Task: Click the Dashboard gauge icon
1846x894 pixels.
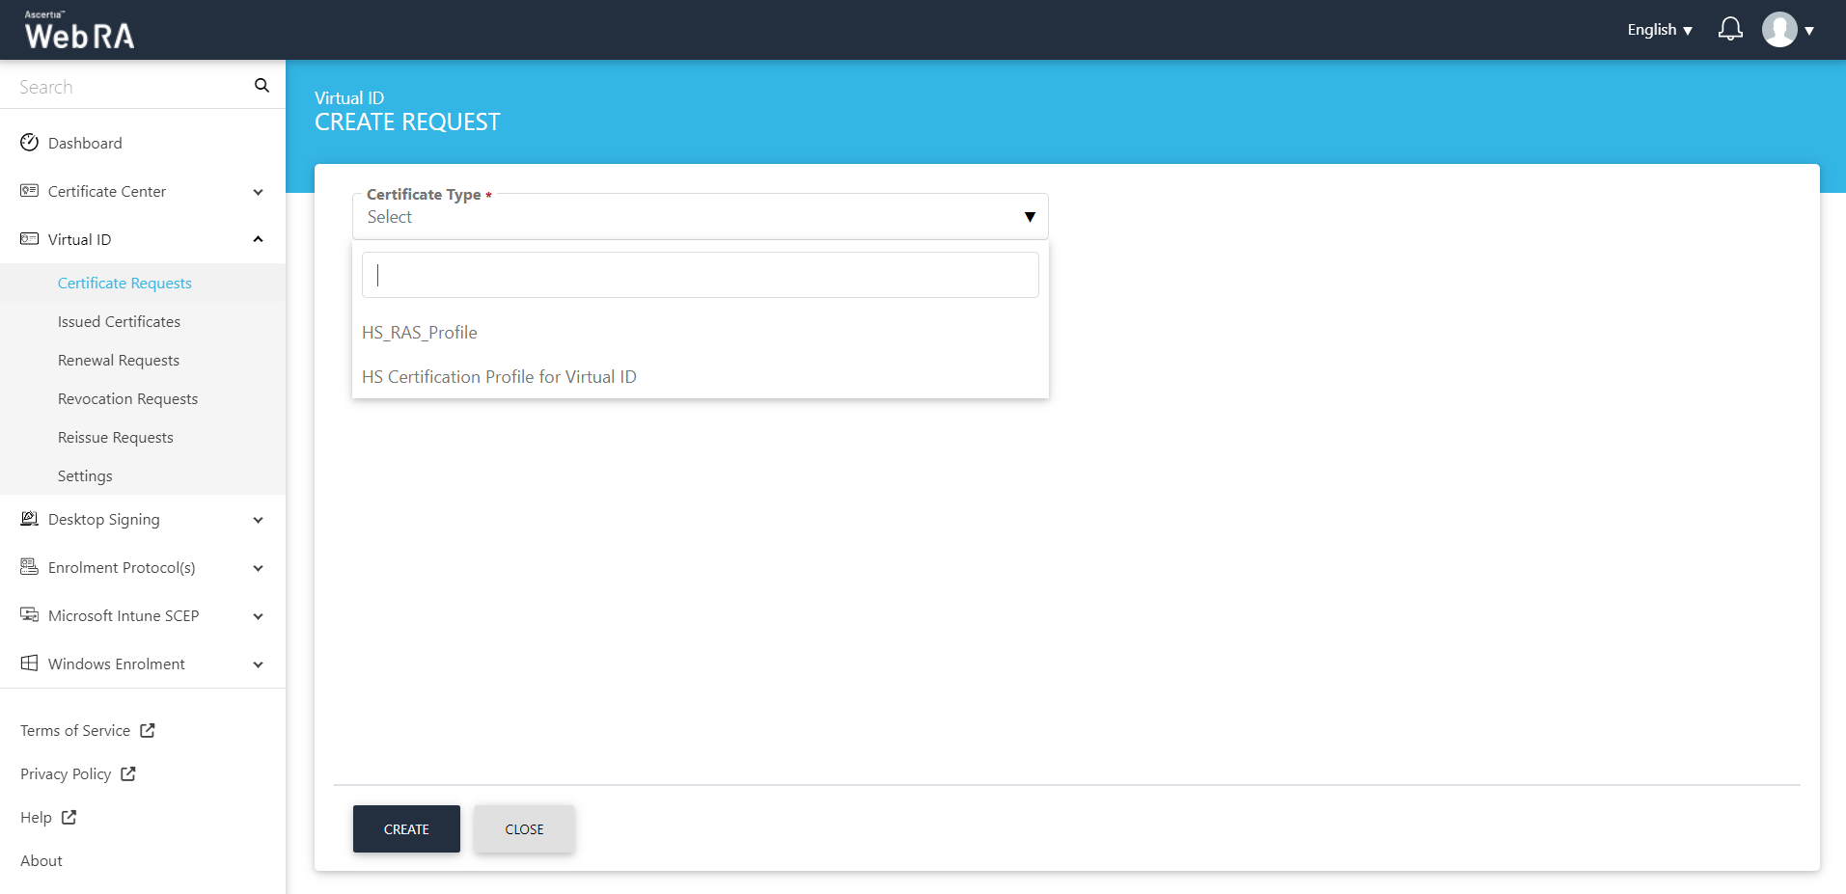Action: click(x=29, y=143)
